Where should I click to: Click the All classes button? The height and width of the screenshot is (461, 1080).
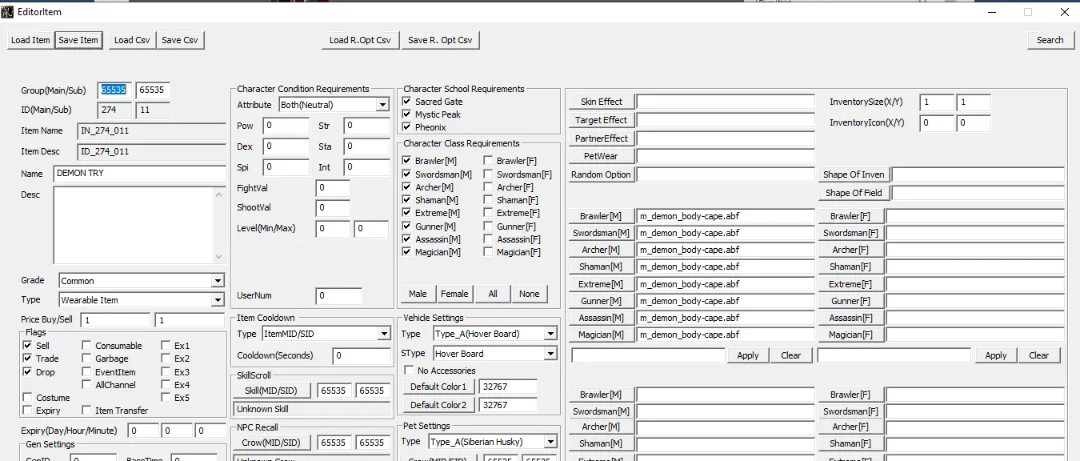(x=493, y=294)
